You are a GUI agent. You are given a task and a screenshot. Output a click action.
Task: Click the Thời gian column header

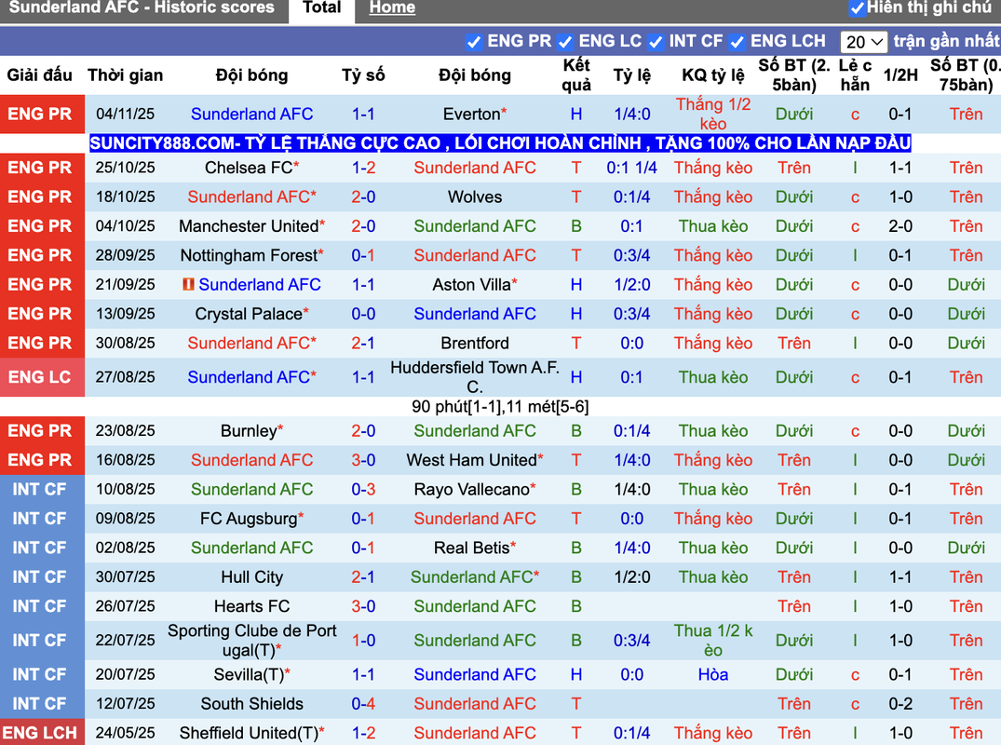125,75
